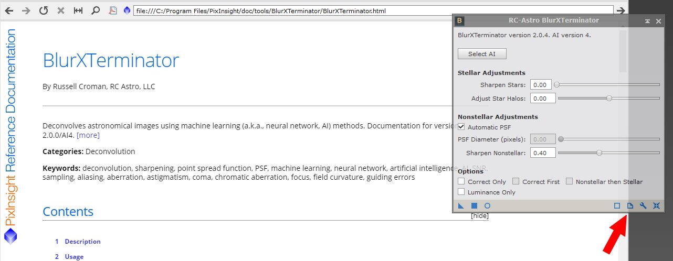This screenshot has width=673, height=261.
Task: Click the Stellar Adjustments section label
Action: pyautogui.click(x=491, y=73)
